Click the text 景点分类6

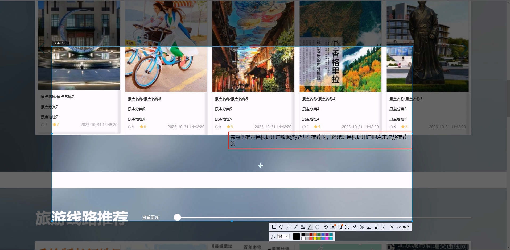click(x=136, y=109)
